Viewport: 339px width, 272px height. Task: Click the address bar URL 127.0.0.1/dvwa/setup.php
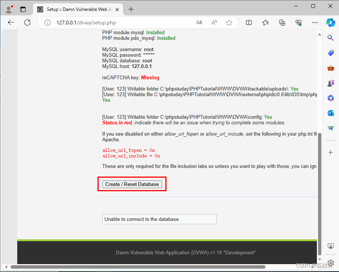86,23
